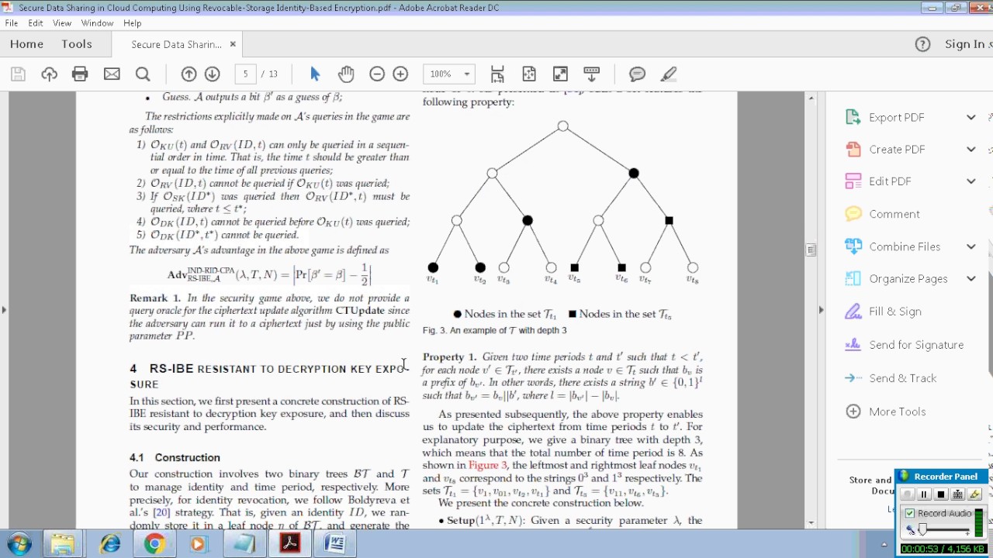Click the upload to cloud icon
Image resolution: width=993 pixels, height=558 pixels.
point(49,74)
